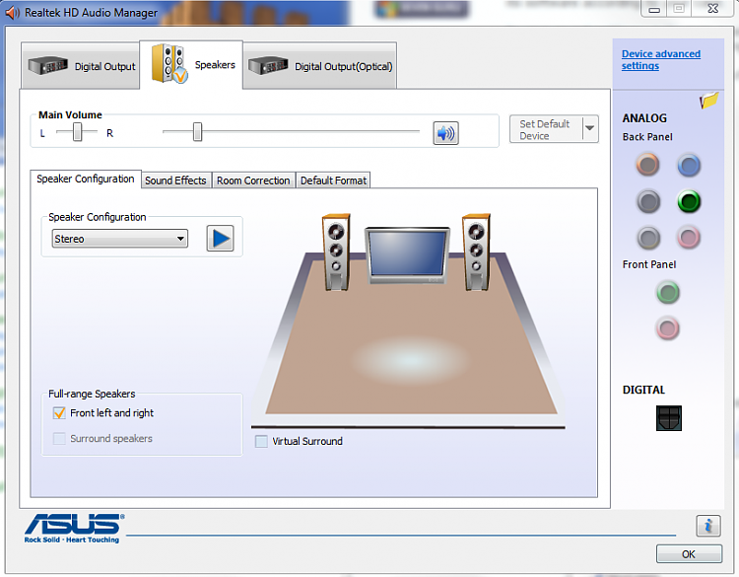Click the Set Default Device button
Viewport: 739px width, 577px height.
coord(545,129)
